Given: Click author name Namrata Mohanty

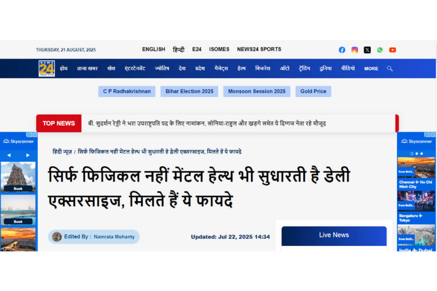Looking at the screenshot, I should (114, 237).
